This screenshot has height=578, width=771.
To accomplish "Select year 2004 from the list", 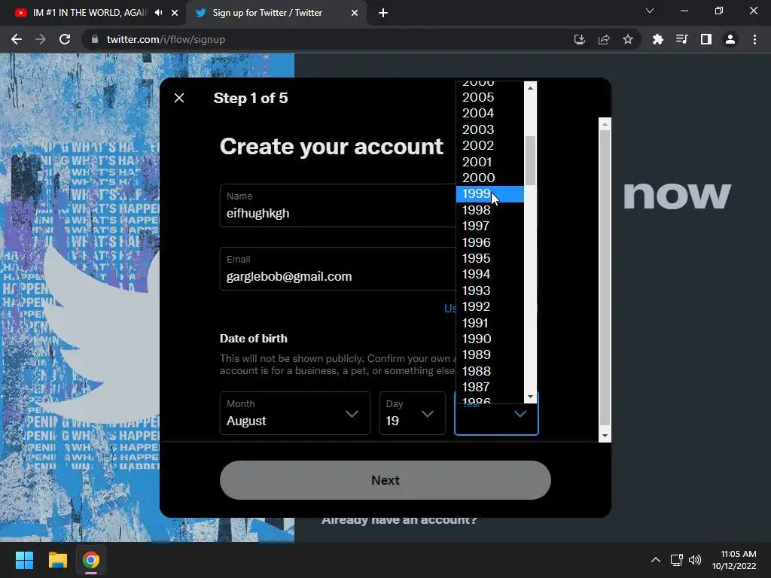I will point(489,113).
